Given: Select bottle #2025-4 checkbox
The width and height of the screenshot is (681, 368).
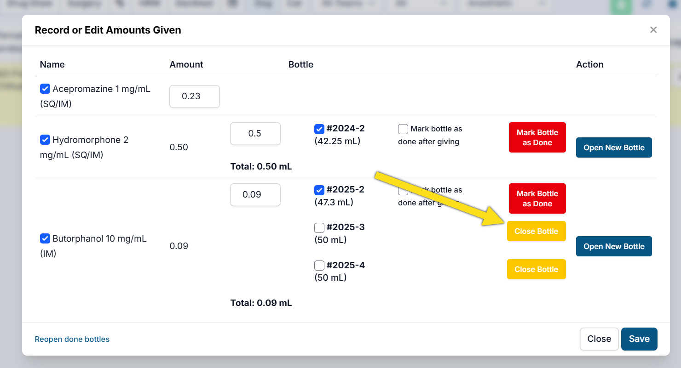Looking at the screenshot, I should point(319,266).
